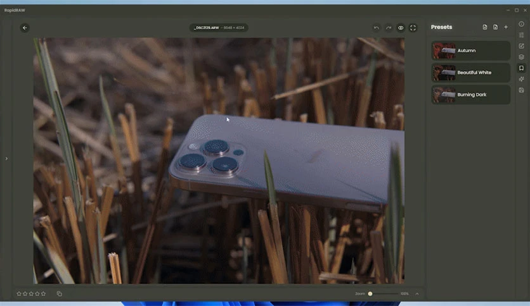The height and width of the screenshot is (306, 530).
Task: Open the masks layers panel
Action: [521, 57]
